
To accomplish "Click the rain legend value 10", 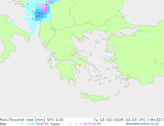I will click(x=29, y=124).
